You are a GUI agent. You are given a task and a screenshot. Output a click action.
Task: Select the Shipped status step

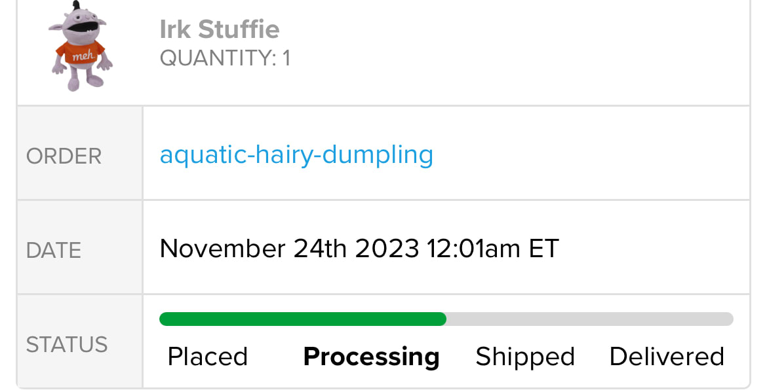pos(524,357)
